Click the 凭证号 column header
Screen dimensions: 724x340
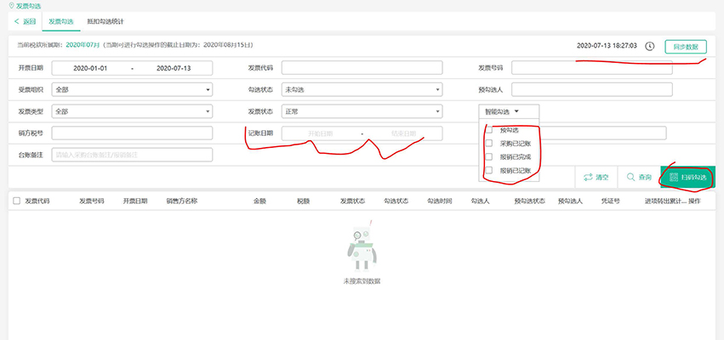coord(610,201)
